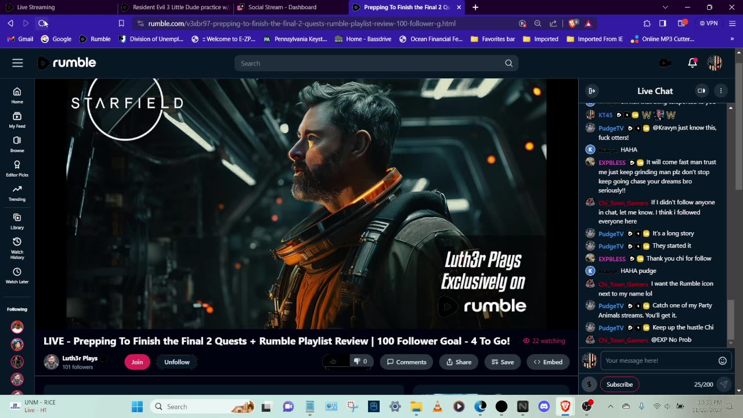Open Editor Picks in the sidebar
Viewport: 743px width, 418px height.
point(17,169)
